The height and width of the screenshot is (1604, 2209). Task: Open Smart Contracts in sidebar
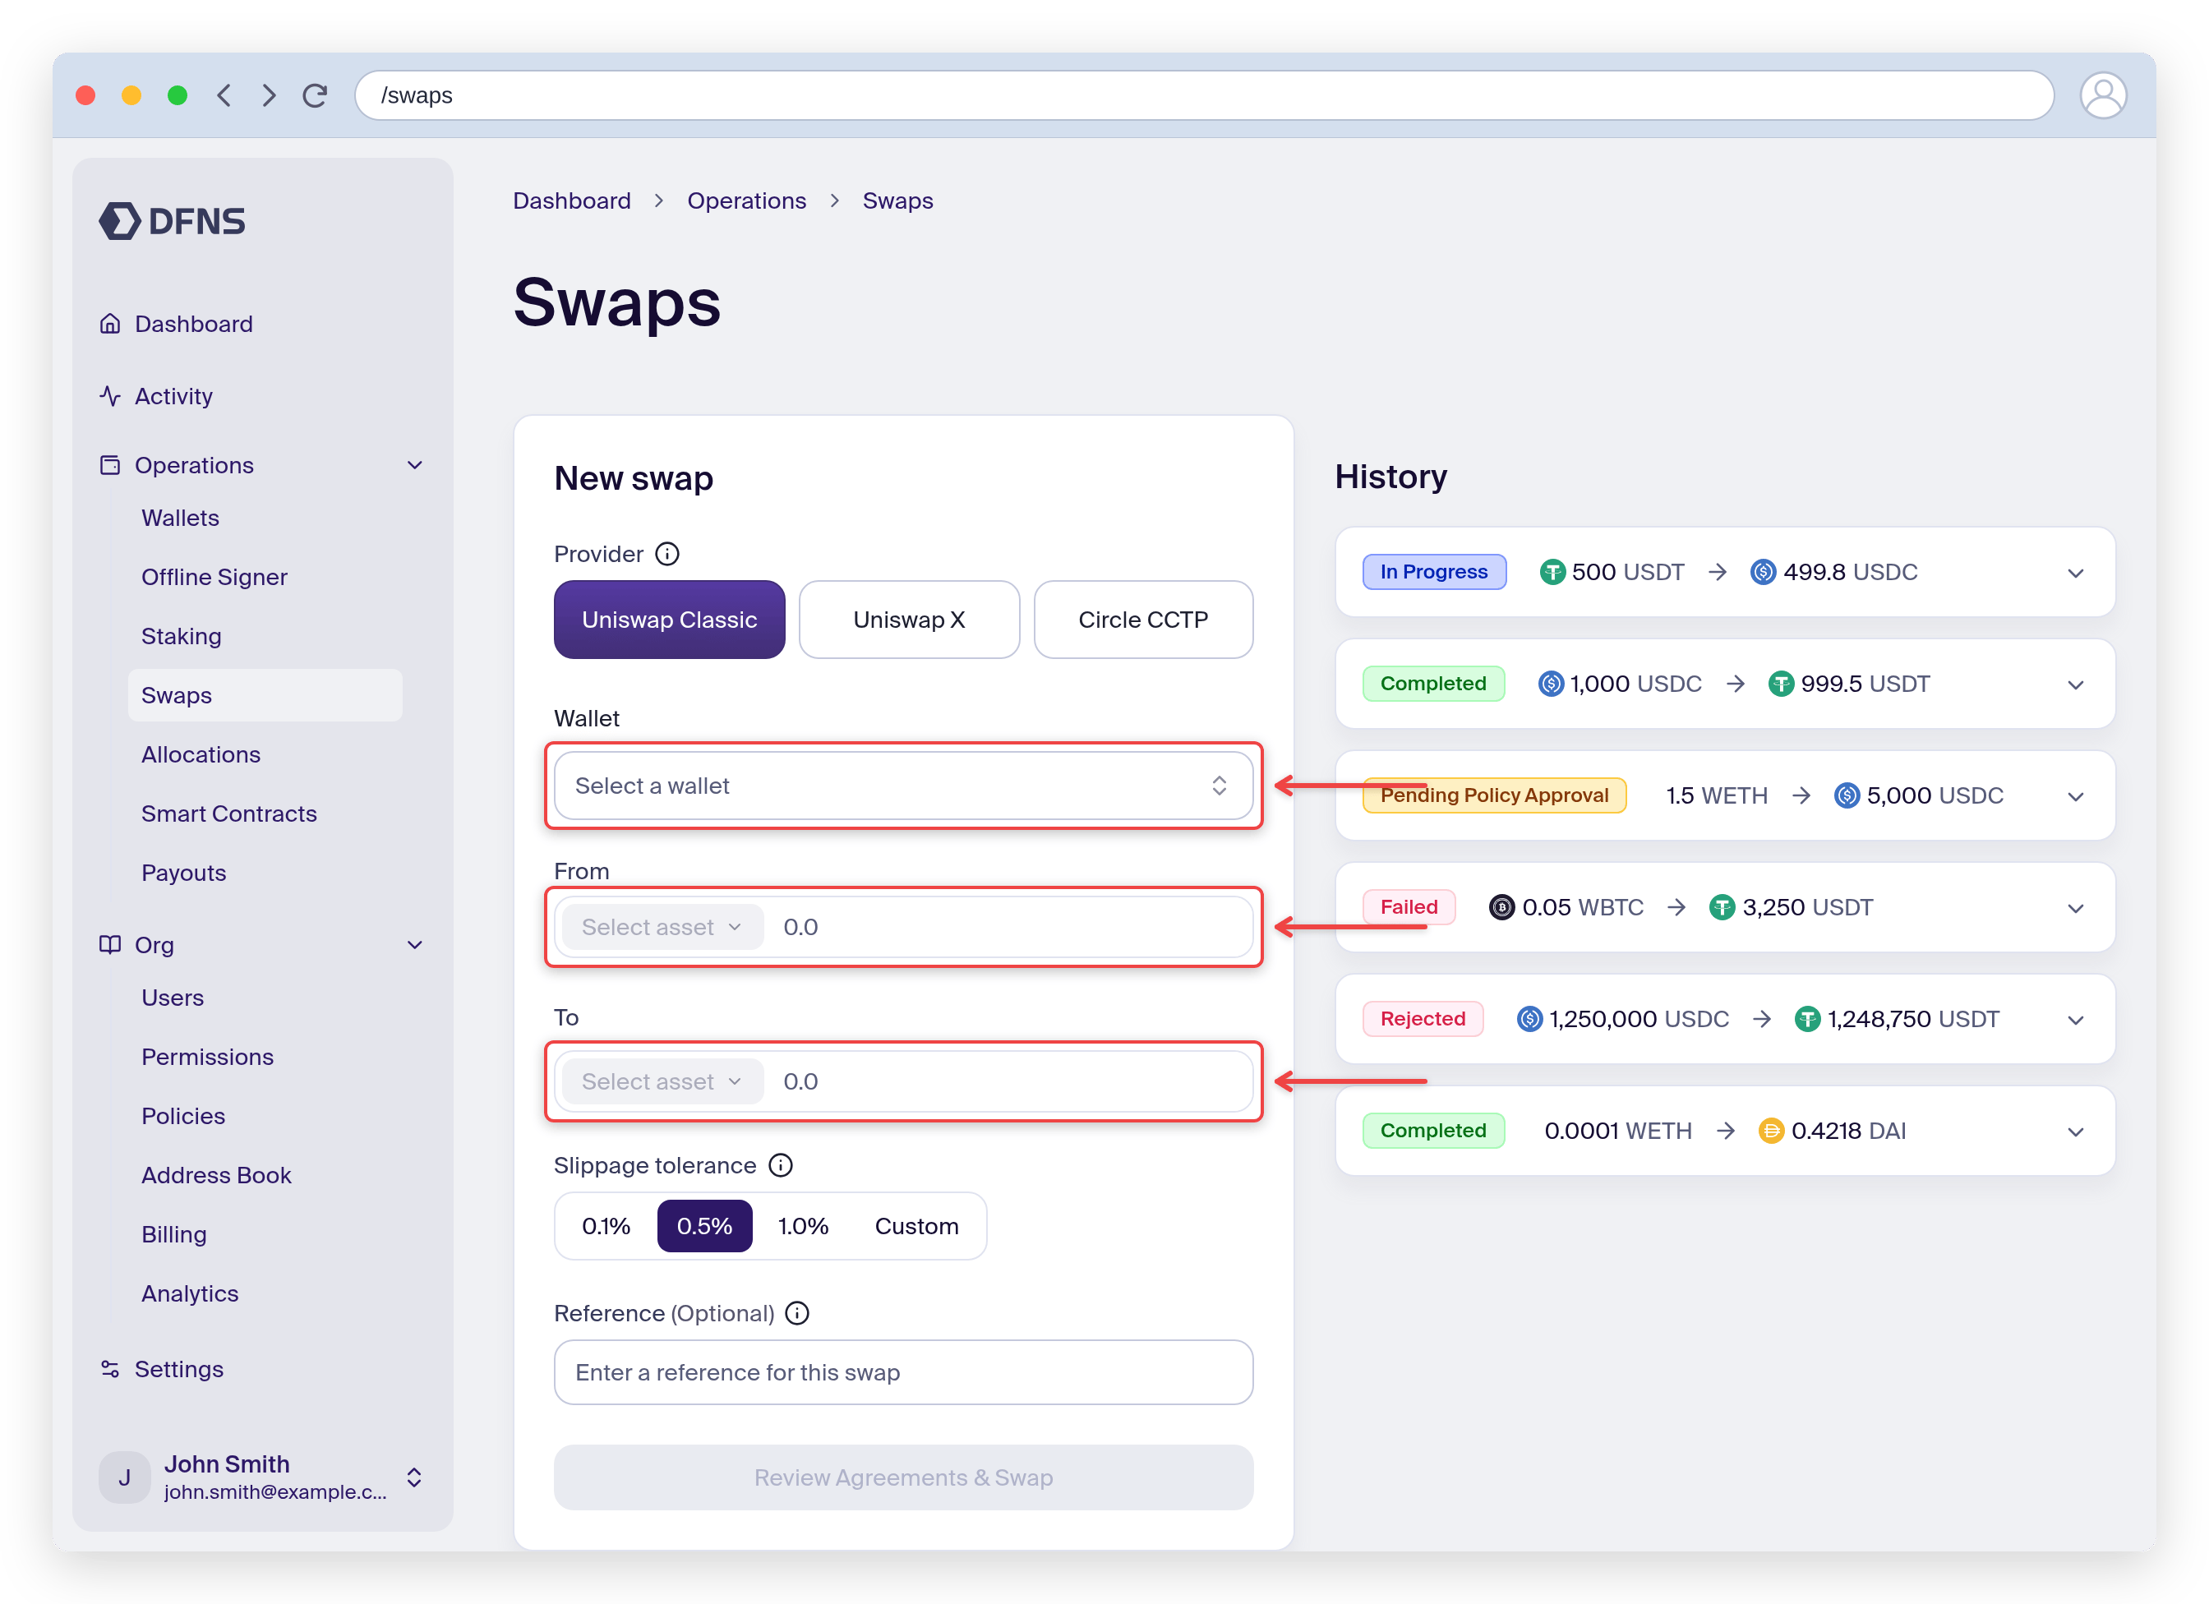pyautogui.click(x=229, y=814)
